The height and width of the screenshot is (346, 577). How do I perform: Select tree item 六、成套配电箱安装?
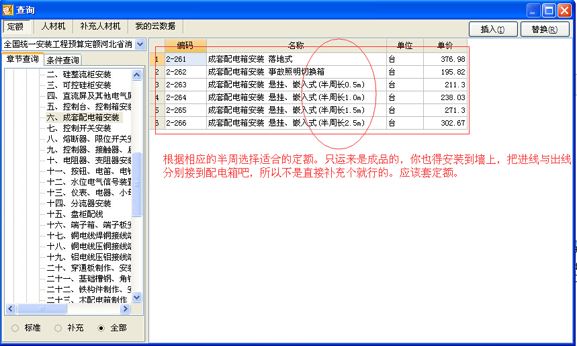click(x=83, y=118)
